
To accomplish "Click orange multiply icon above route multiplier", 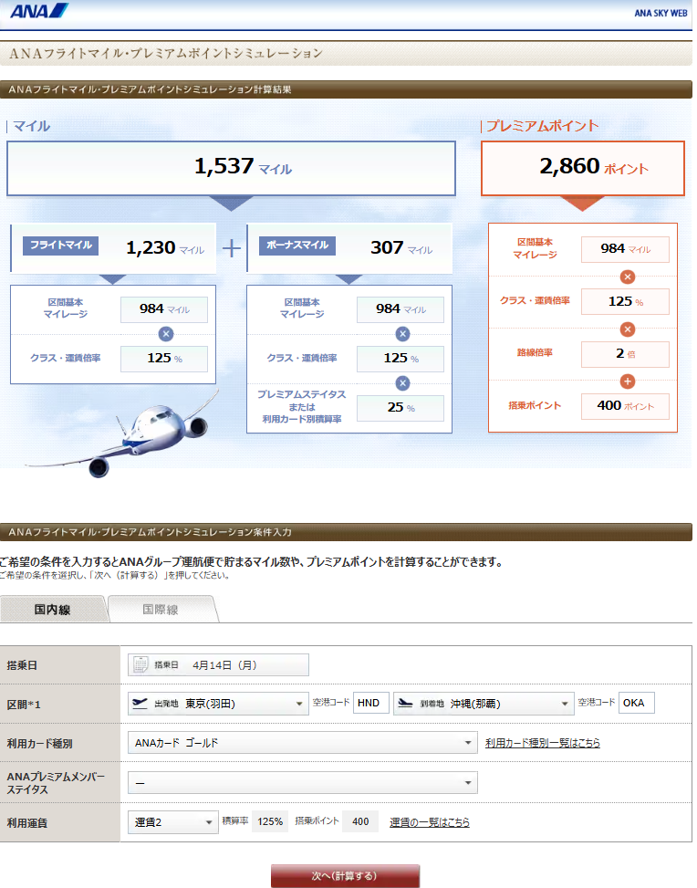I will coord(628,329).
